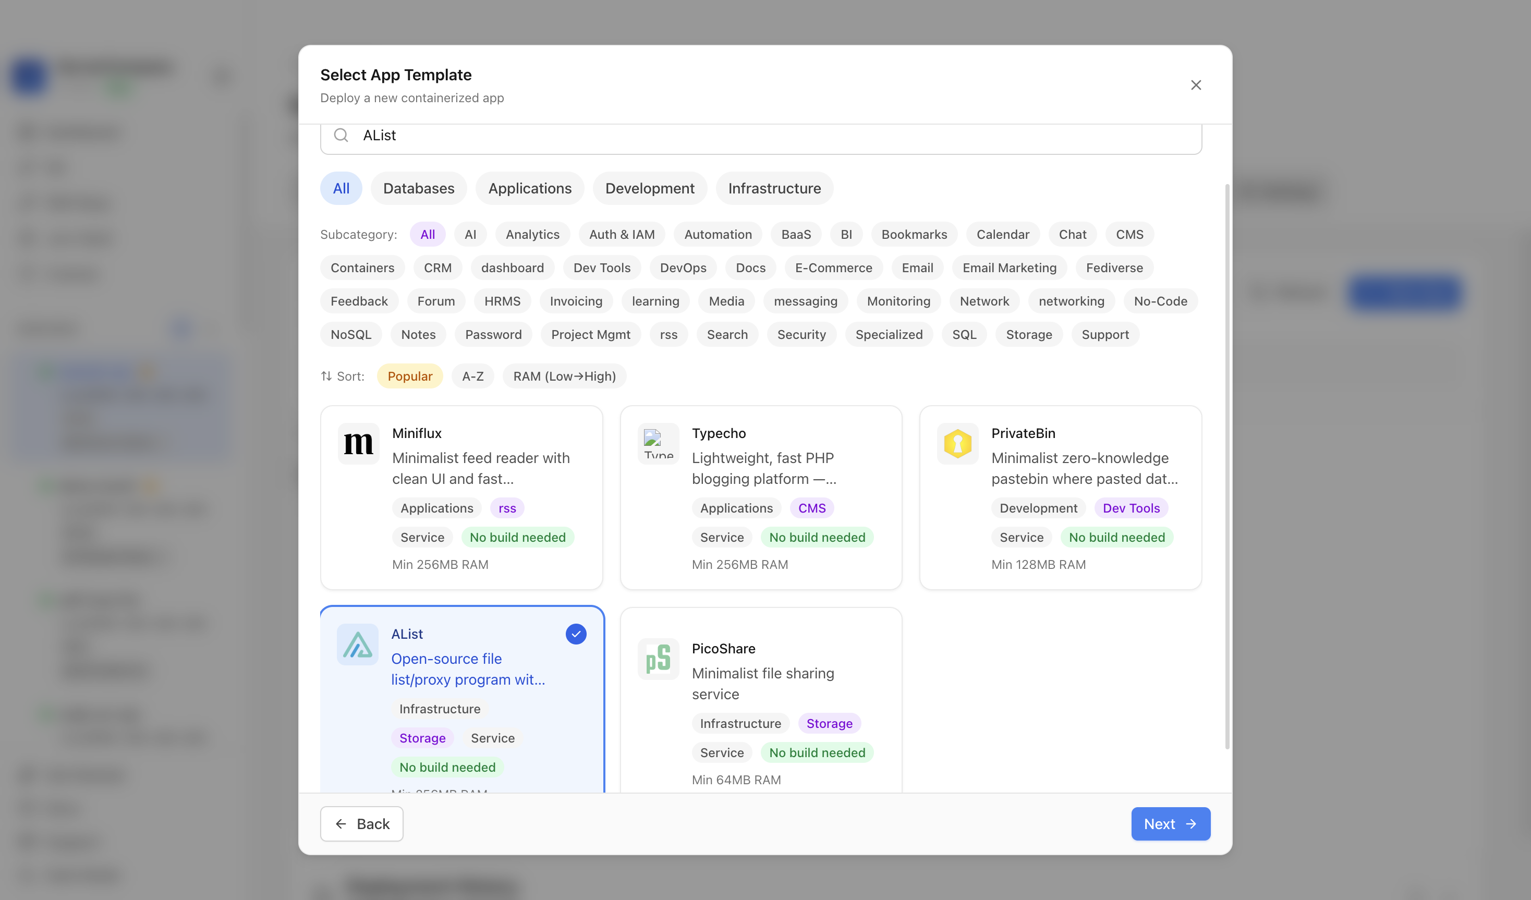Filter by Automation subcategory
This screenshot has width=1531, height=900.
click(718, 235)
